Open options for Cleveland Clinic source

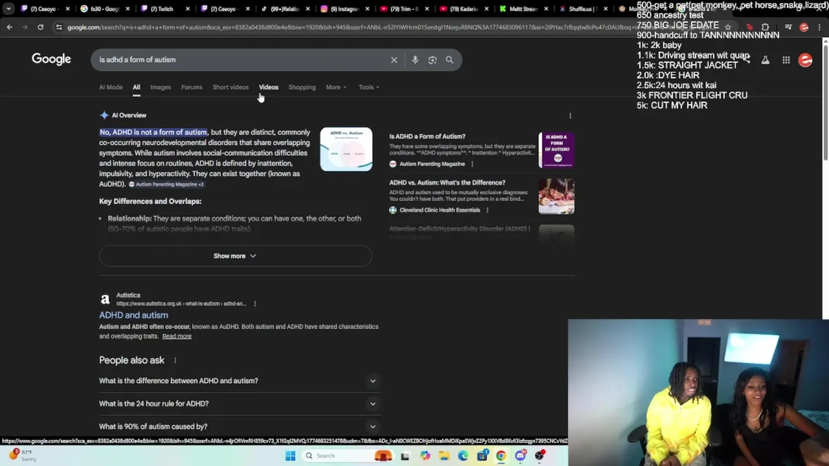point(487,210)
